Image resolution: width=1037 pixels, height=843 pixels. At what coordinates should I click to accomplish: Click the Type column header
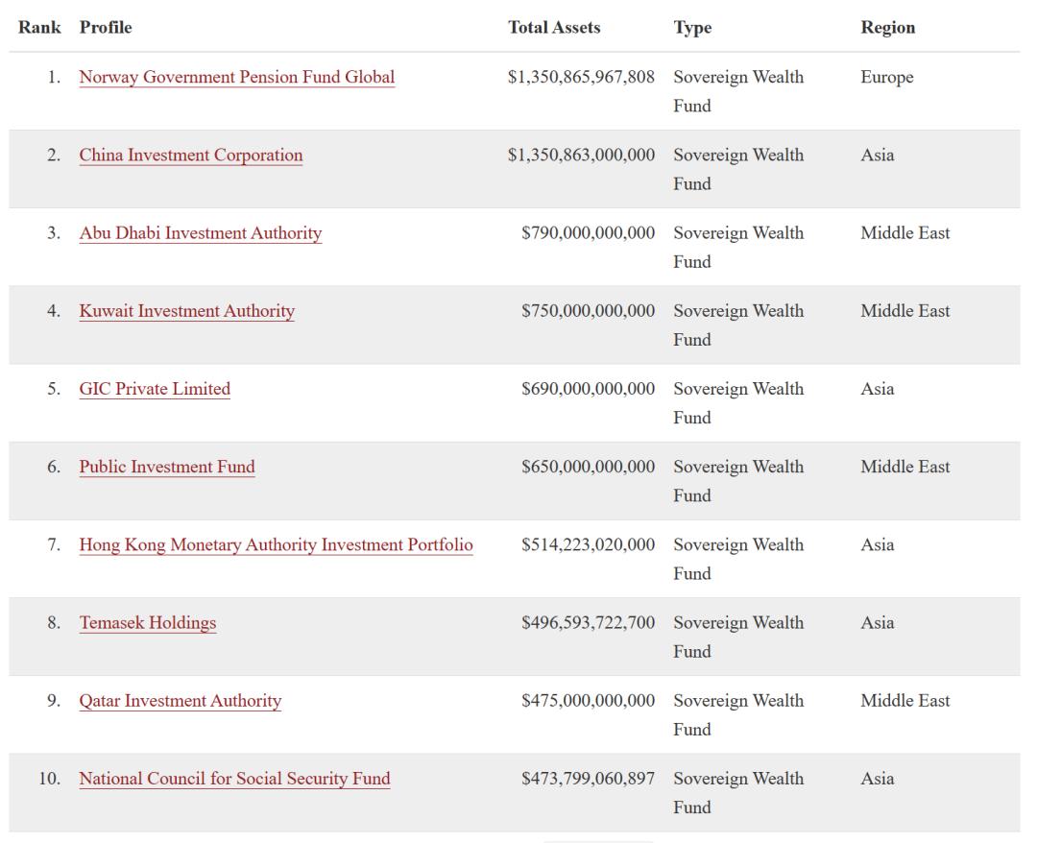point(692,28)
